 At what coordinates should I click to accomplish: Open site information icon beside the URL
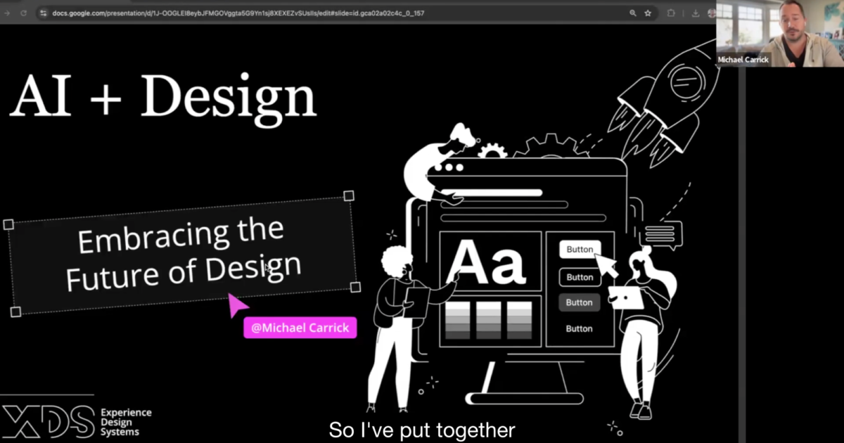44,13
